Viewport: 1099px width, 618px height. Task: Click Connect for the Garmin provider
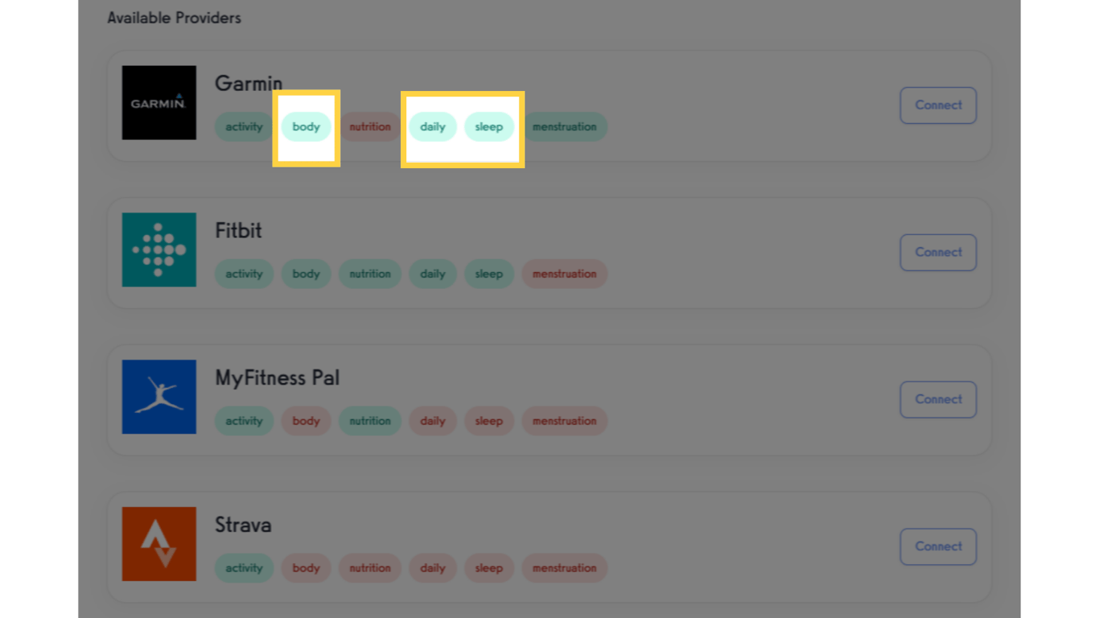937,105
